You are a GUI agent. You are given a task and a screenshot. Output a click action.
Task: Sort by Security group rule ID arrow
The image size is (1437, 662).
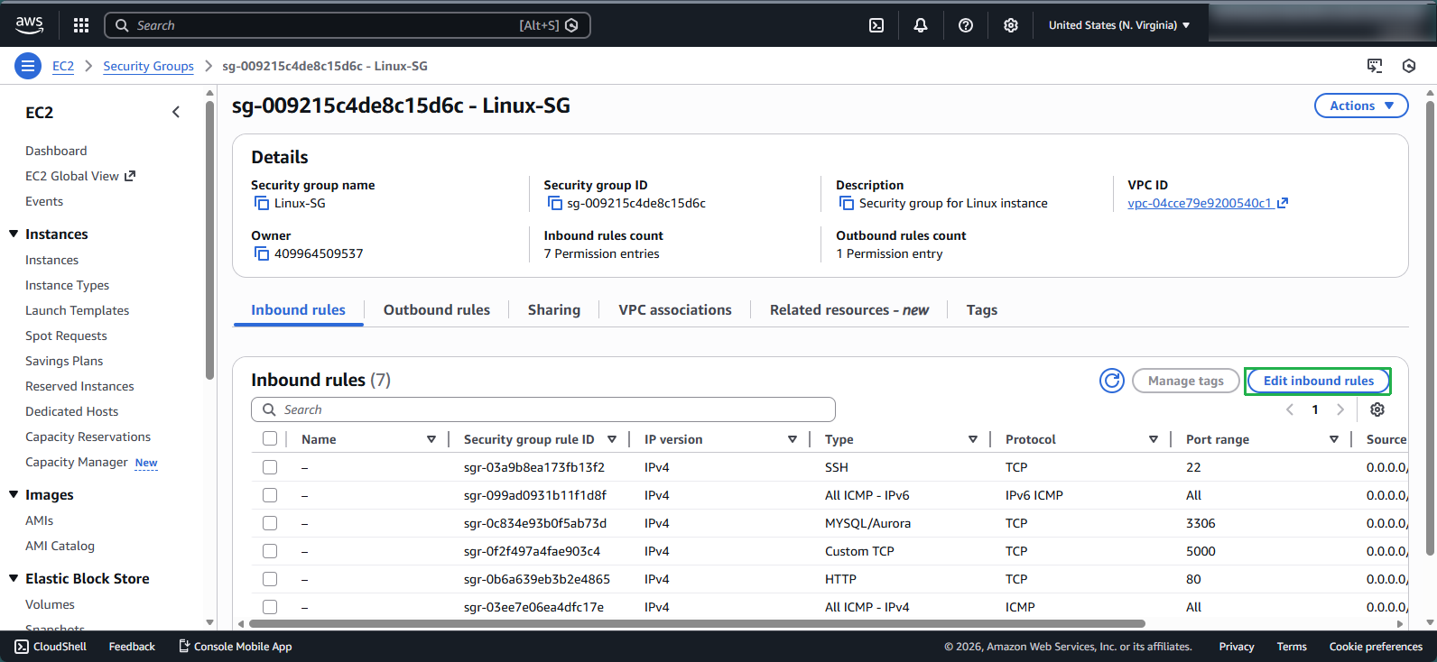point(612,439)
